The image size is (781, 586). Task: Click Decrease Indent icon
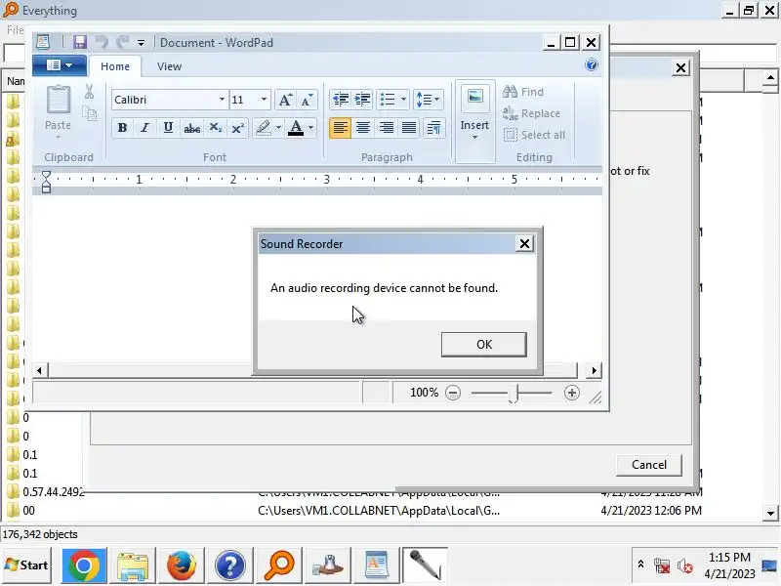340,100
